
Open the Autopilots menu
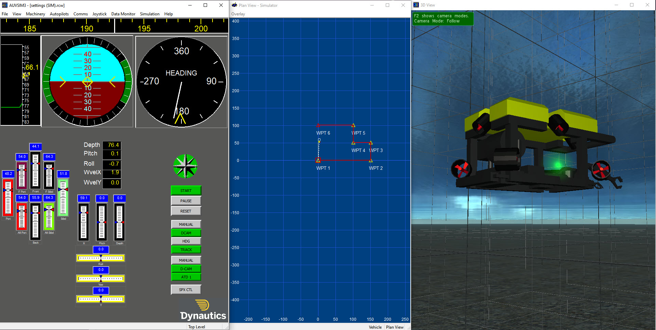click(59, 14)
